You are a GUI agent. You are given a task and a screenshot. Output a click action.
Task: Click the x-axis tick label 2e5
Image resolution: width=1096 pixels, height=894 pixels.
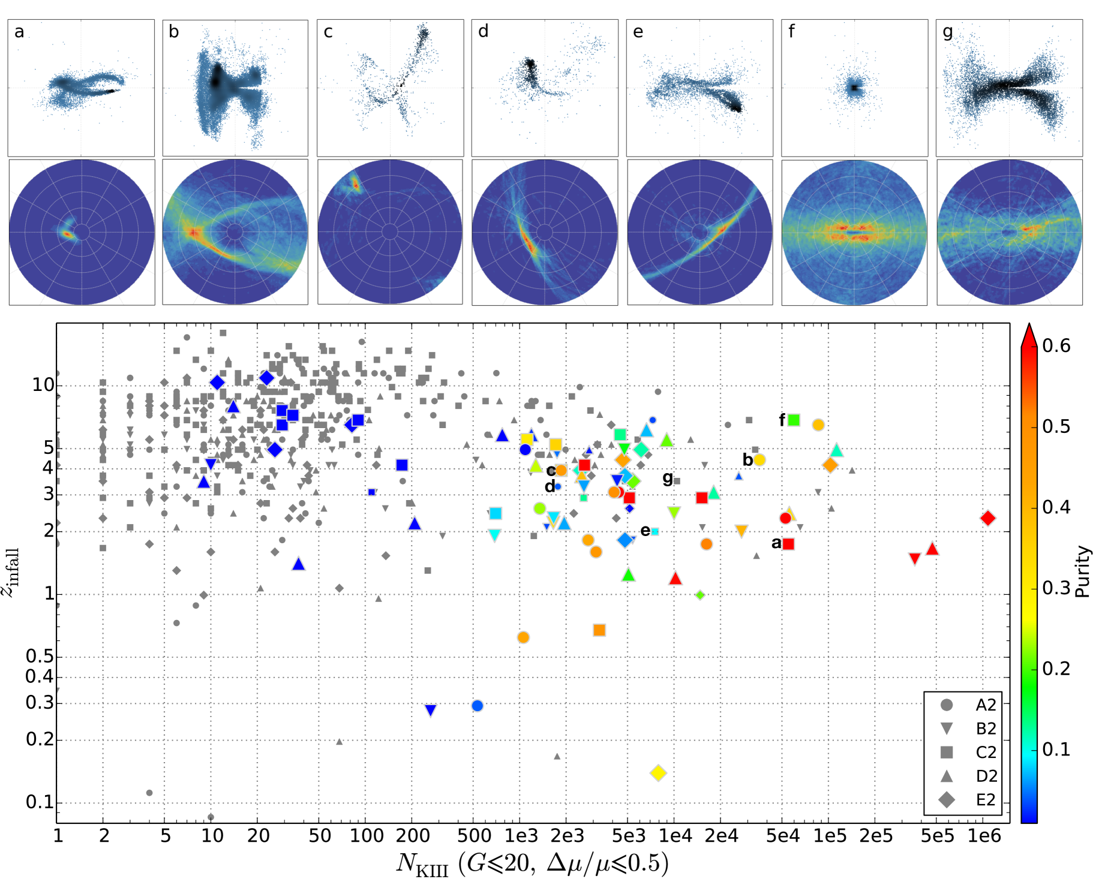(x=876, y=835)
